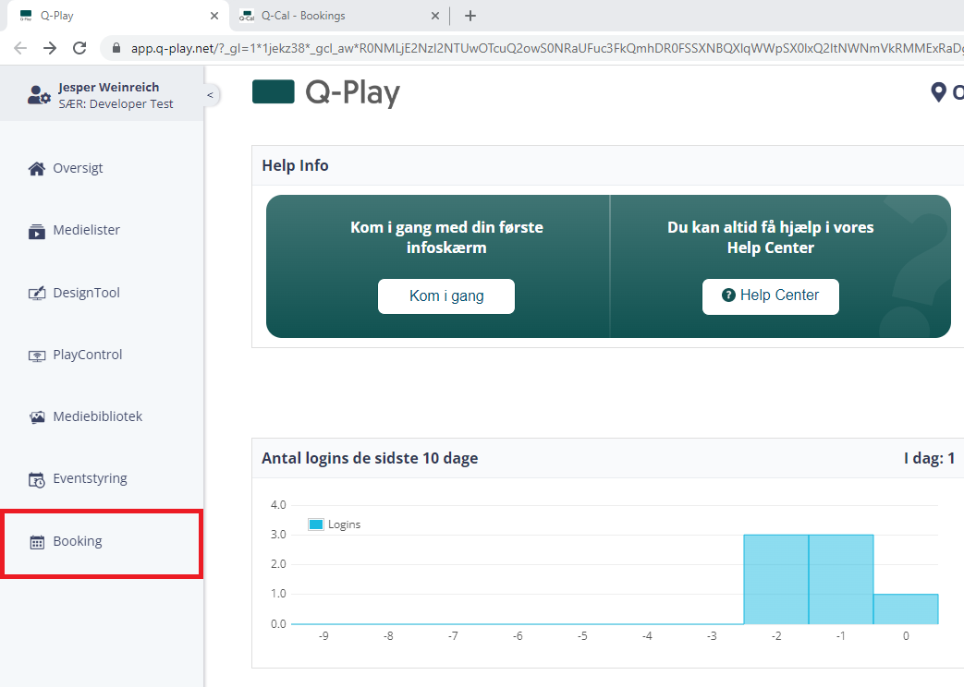Switch to the Q-Play tab
Viewport: 964px width, 687px height.
coord(116,16)
